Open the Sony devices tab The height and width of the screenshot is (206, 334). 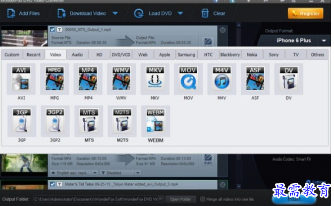tap(274, 54)
